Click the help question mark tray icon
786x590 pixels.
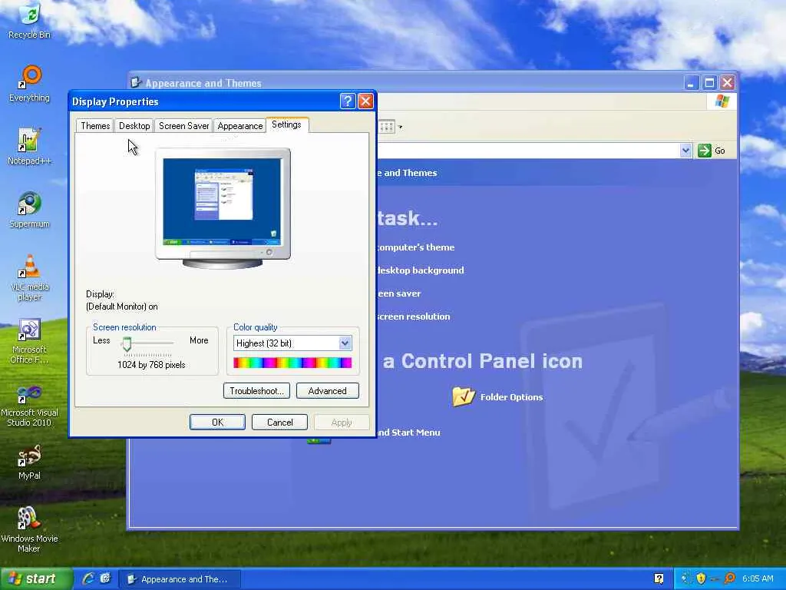(659, 579)
